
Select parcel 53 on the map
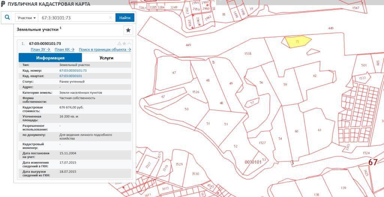click(264, 159)
